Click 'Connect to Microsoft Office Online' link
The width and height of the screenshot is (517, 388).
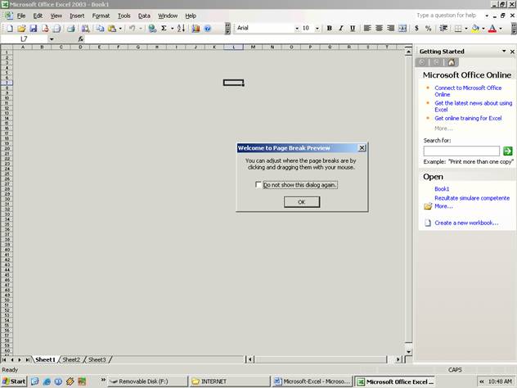coord(468,91)
